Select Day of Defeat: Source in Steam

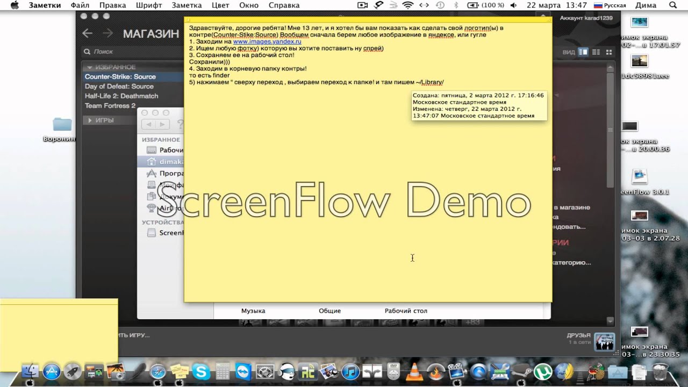119,87
